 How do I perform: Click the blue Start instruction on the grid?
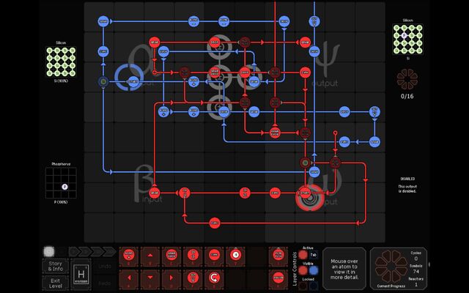coord(133,81)
